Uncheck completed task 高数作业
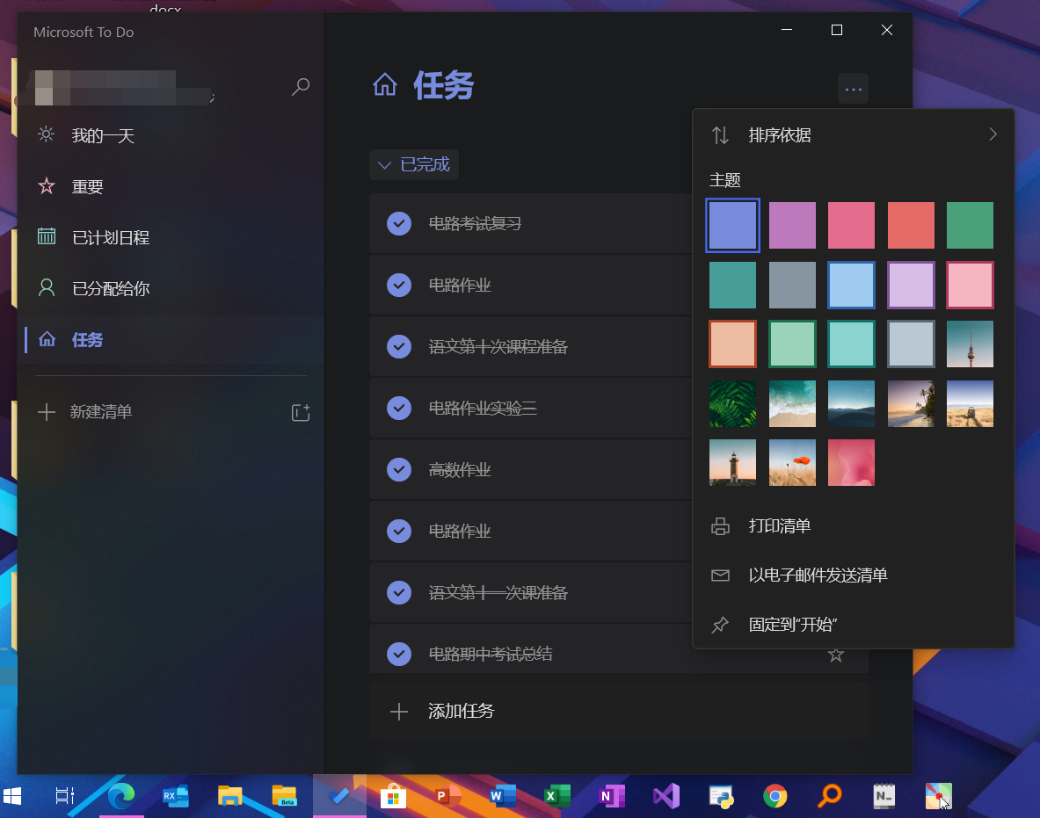Viewport: 1040px width, 818px height. (398, 470)
